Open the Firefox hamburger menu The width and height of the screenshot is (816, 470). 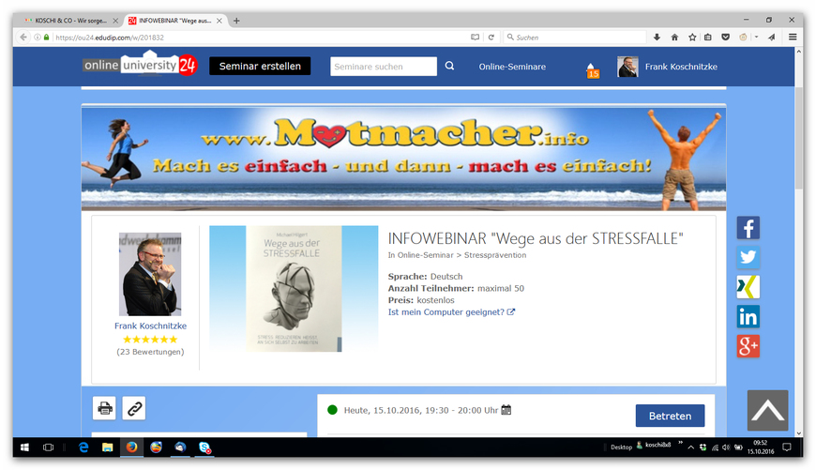point(793,37)
